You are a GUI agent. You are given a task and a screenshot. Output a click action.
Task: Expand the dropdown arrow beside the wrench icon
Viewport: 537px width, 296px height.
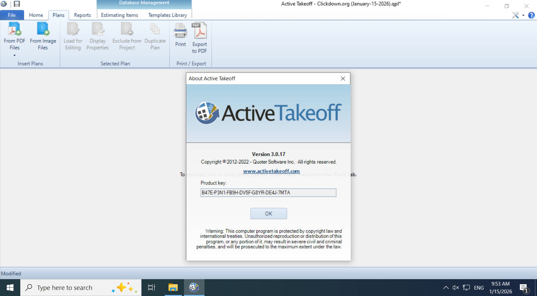click(523, 16)
